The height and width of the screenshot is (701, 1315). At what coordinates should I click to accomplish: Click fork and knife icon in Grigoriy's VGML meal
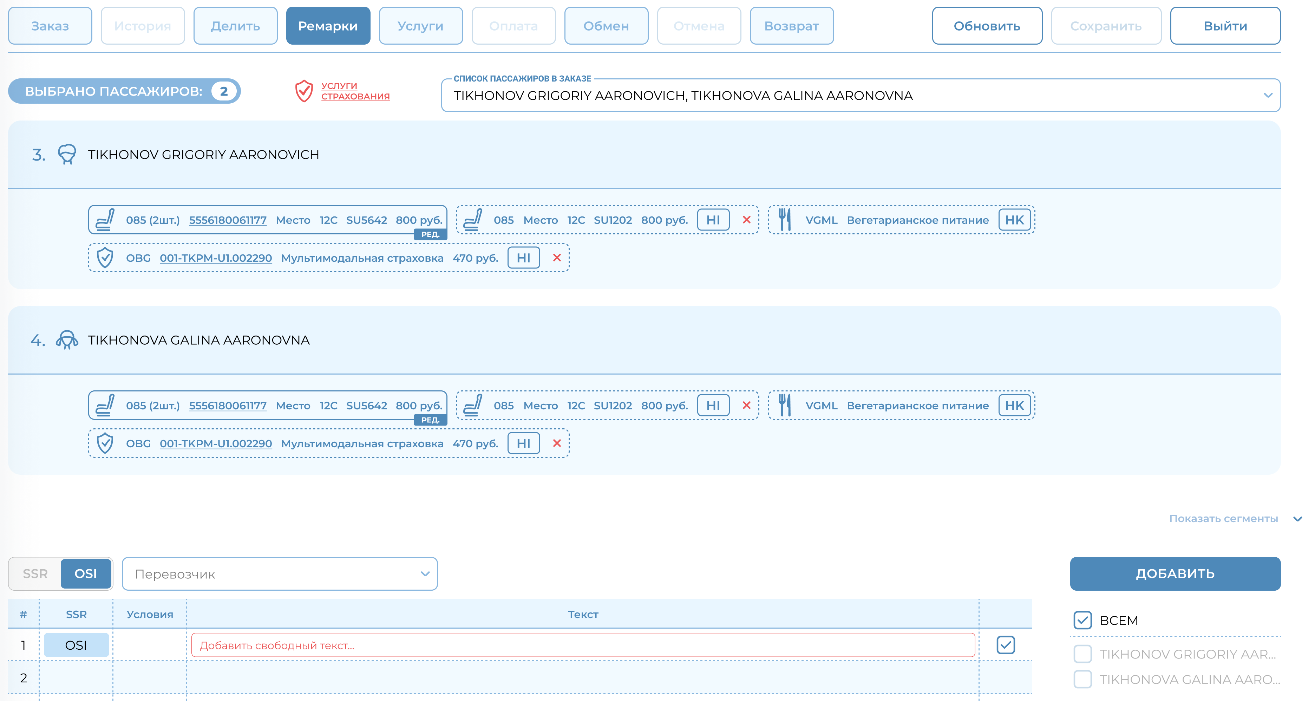[x=785, y=220]
